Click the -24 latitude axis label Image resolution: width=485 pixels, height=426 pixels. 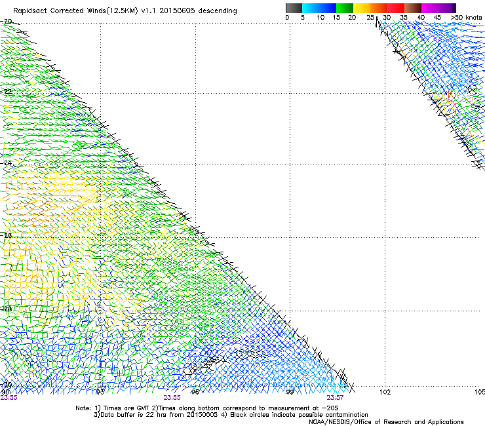[7, 163]
